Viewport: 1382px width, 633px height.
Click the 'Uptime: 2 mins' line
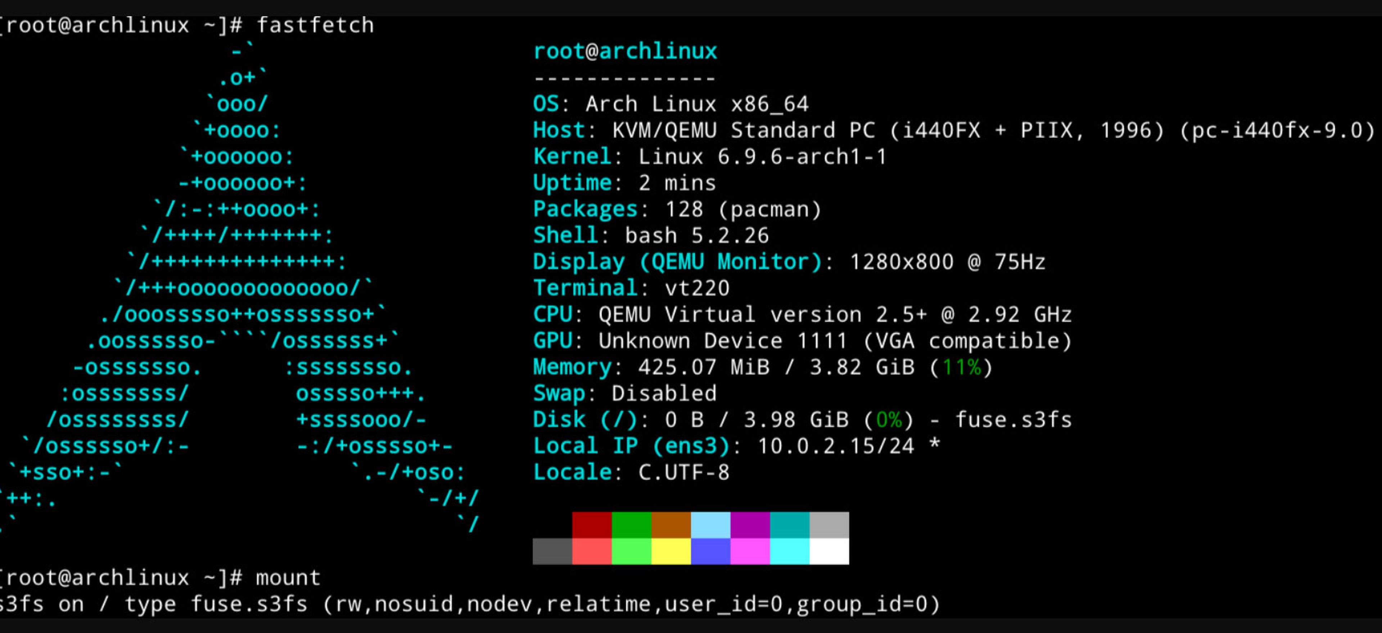point(624,183)
